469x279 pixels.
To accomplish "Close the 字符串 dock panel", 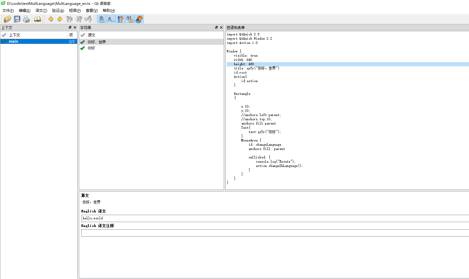I will [x=221, y=28].
